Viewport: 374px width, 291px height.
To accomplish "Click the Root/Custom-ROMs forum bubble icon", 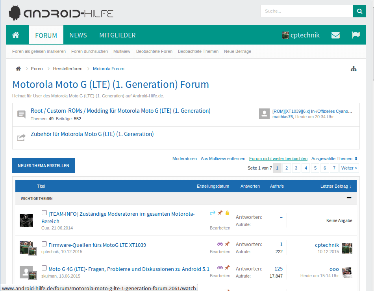I will pos(21,114).
